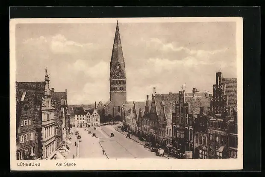The height and width of the screenshot is (177, 265).
Task: Click the tram track lines on the square
Action: pyautogui.click(x=124, y=146)
